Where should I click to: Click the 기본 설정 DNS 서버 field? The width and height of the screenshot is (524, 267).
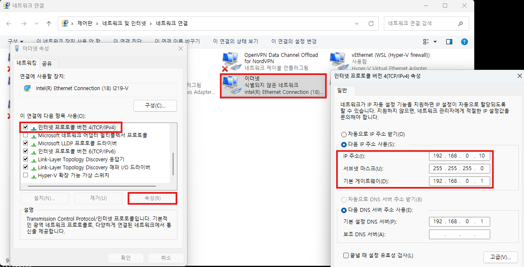pyautogui.click(x=459, y=222)
